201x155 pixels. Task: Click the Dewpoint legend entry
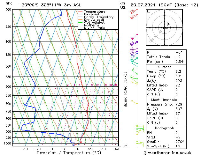[91, 14]
